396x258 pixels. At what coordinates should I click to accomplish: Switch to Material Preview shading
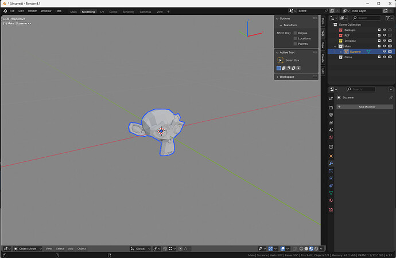(x=311, y=249)
